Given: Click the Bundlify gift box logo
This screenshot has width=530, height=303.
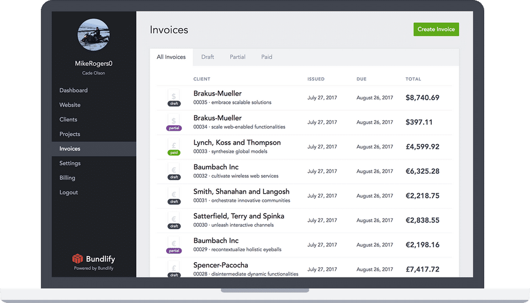Looking at the screenshot, I should pos(77,259).
